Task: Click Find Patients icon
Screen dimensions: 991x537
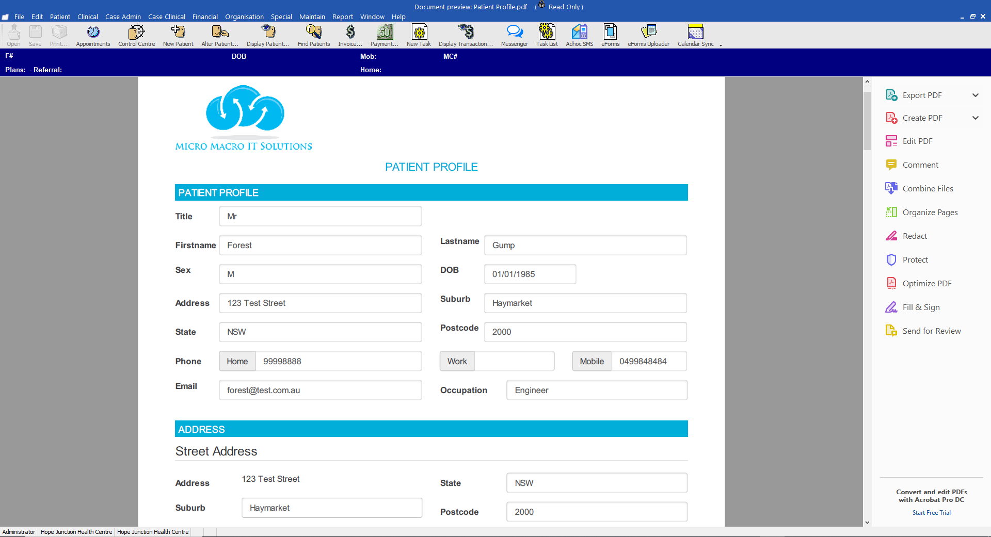Action: pyautogui.click(x=314, y=35)
